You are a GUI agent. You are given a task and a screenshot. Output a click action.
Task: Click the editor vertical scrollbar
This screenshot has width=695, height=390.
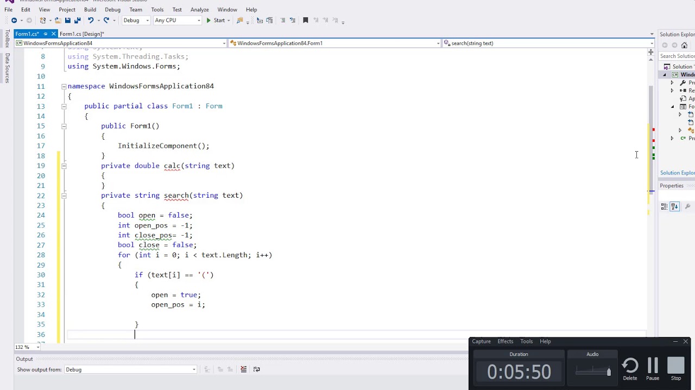650,141
